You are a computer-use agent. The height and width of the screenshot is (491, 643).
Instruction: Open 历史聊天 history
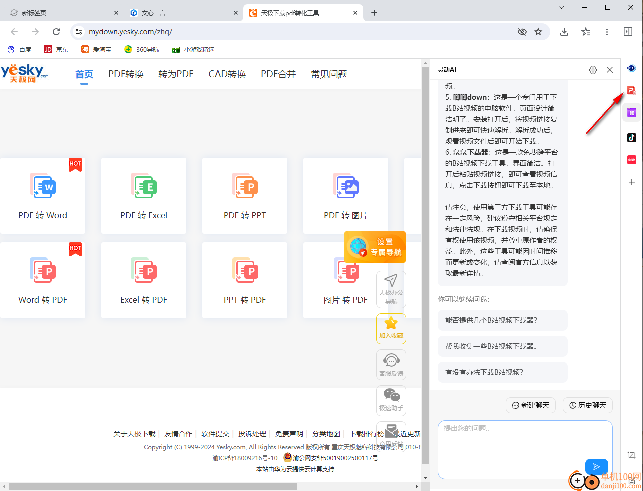[588, 405]
